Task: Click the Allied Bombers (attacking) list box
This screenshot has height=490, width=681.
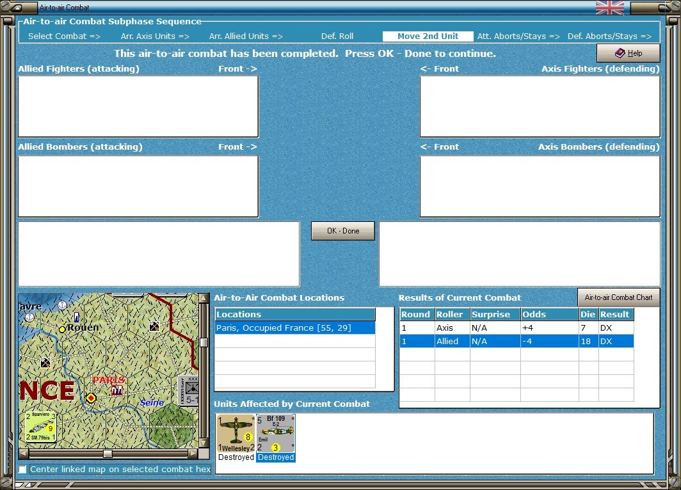Action: [138, 186]
